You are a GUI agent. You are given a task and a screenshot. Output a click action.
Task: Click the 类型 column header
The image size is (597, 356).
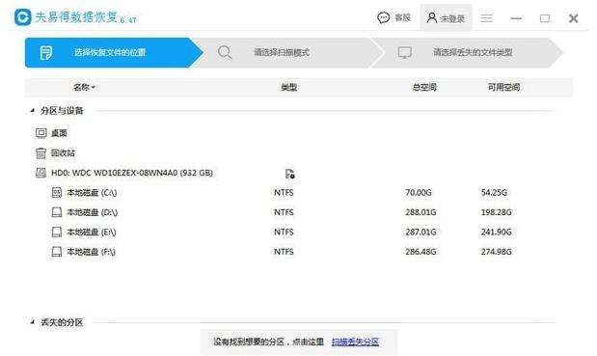288,87
